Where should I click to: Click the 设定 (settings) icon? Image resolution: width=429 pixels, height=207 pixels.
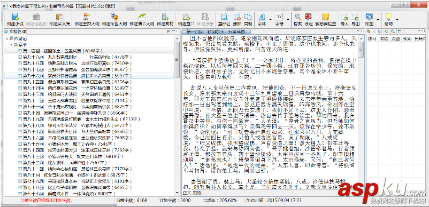click(x=309, y=17)
